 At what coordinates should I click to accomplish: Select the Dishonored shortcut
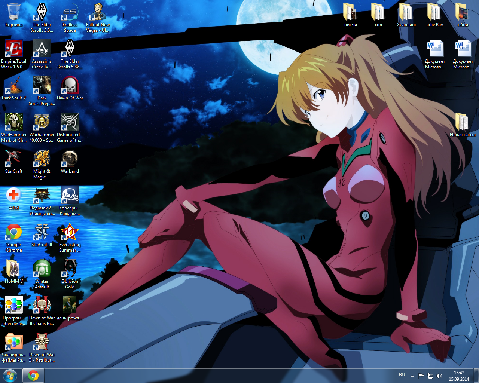(x=70, y=128)
